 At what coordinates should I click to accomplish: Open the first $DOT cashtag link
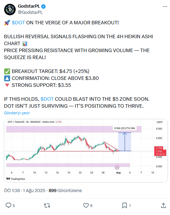click(18, 23)
